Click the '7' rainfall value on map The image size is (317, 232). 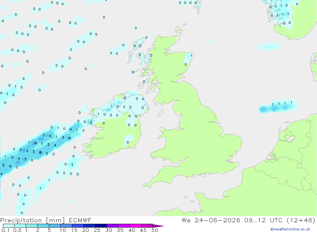pos(25,159)
